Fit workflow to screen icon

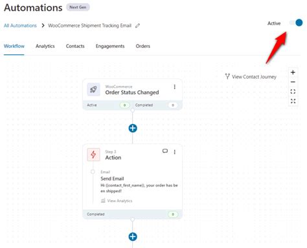[293, 92]
